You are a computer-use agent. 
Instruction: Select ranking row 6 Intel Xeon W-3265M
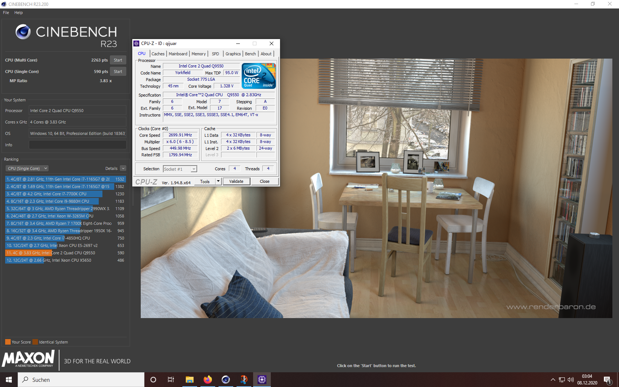[x=65, y=216]
